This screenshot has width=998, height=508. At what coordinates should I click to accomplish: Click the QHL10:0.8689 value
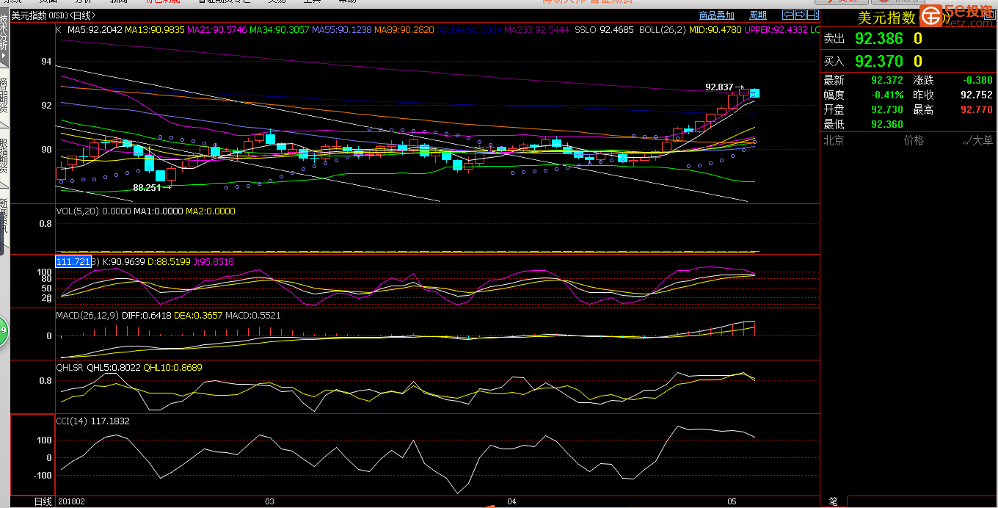pos(172,368)
